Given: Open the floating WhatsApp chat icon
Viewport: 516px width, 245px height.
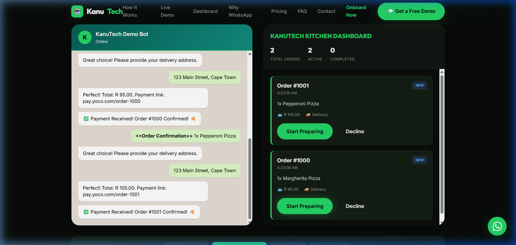Looking at the screenshot, I should click(x=497, y=226).
